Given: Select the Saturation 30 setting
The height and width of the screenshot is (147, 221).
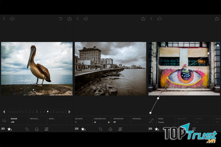Looking at the screenshot, I should pos(121,120).
